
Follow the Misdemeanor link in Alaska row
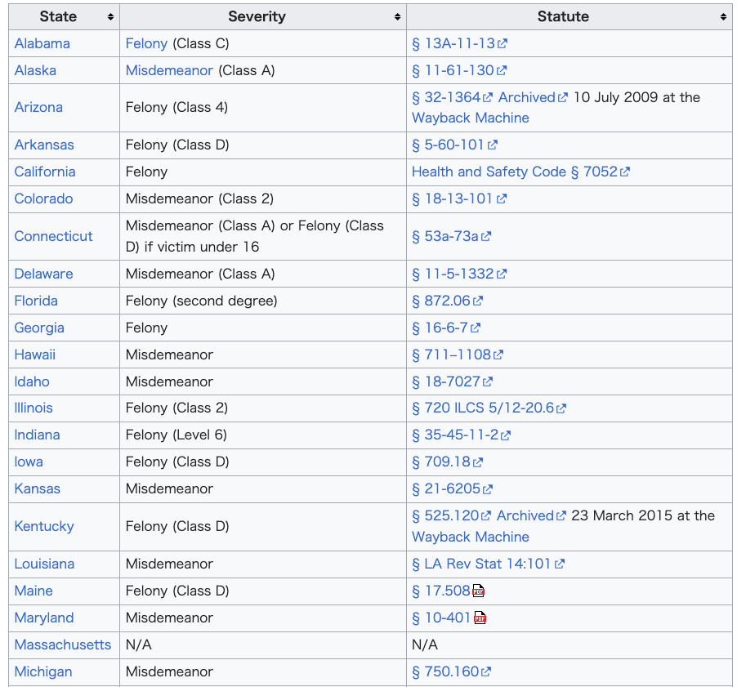click(170, 70)
